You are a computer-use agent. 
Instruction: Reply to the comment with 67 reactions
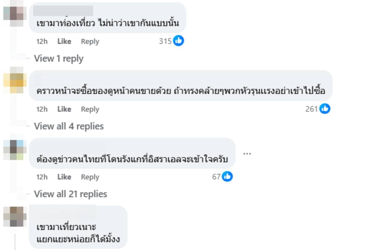pyautogui.click(x=90, y=177)
